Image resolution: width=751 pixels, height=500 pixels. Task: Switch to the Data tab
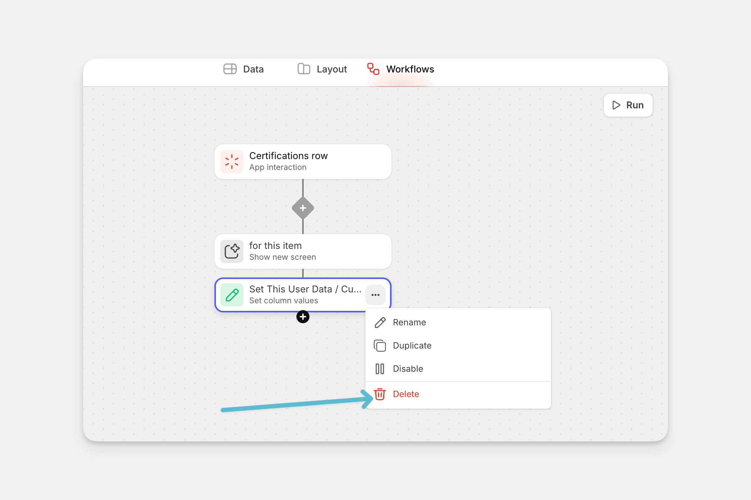253,69
